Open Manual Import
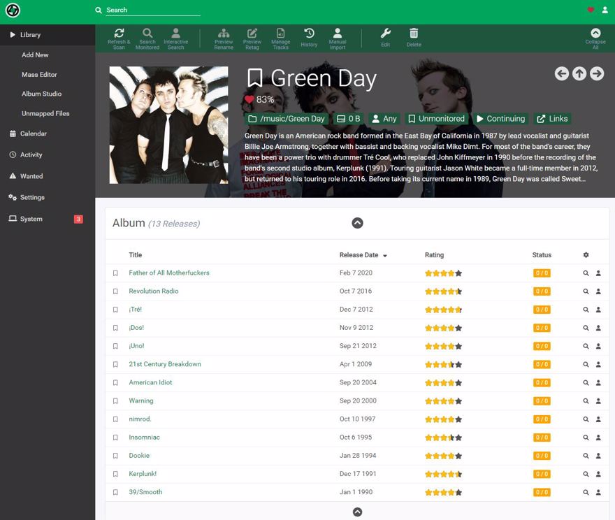Viewport: 615px width, 520px height. (338, 38)
